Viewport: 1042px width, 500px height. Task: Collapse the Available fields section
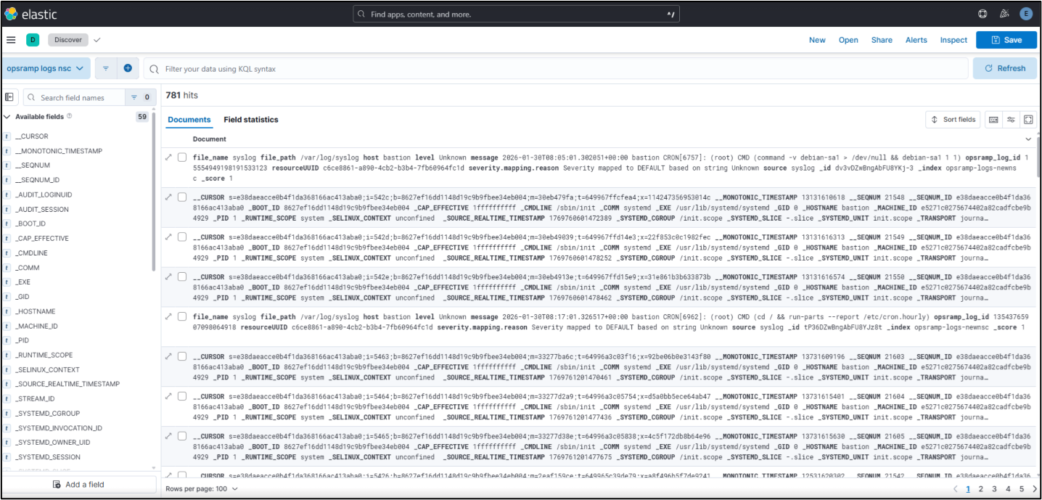click(7, 116)
